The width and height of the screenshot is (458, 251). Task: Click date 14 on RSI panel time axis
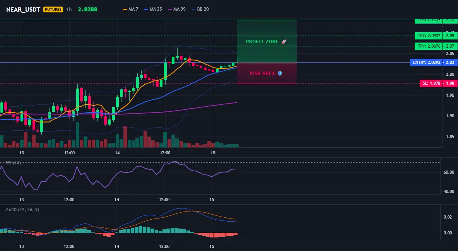pyautogui.click(x=117, y=200)
